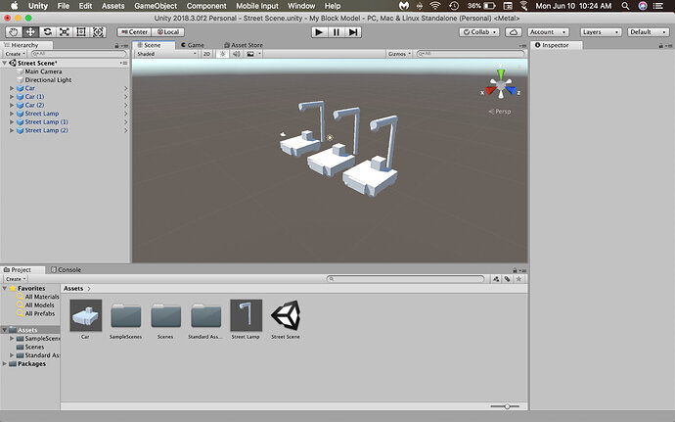675x422 pixels.
Task: Select Main Camera in Hierarchy
Action: [x=43, y=71]
